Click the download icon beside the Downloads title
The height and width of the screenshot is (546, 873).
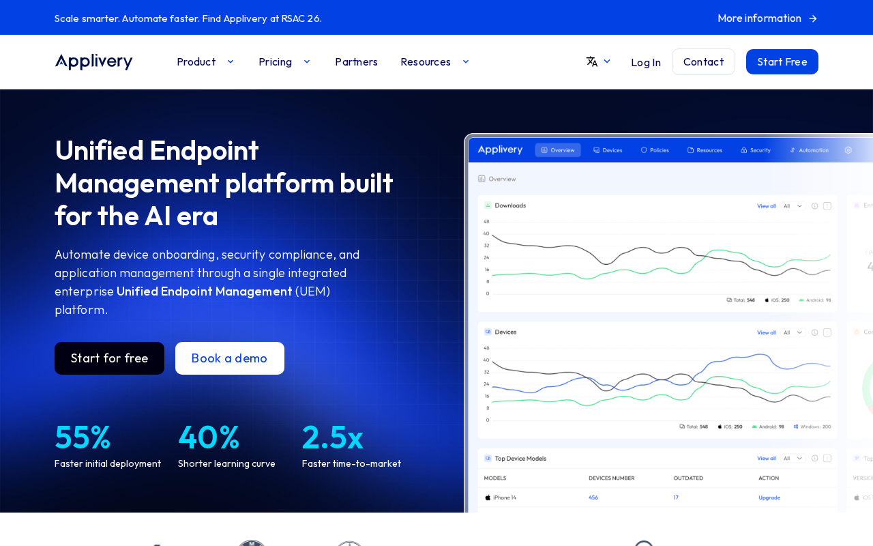pyautogui.click(x=488, y=205)
